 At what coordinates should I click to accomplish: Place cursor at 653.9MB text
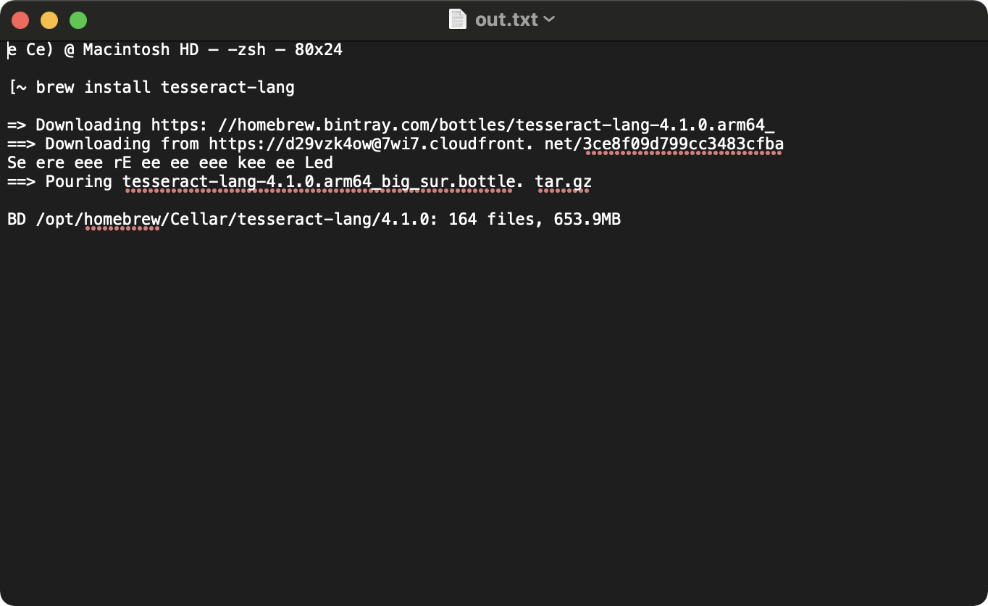pyautogui.click(x=587, y=220)
